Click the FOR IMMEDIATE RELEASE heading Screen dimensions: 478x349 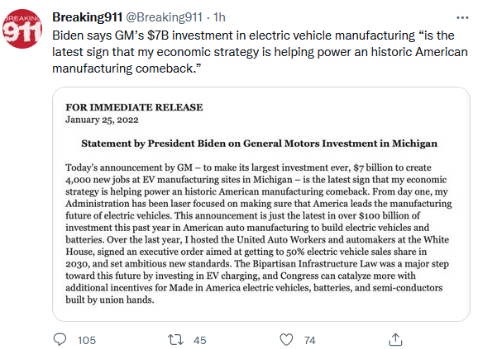pos(134,107)
